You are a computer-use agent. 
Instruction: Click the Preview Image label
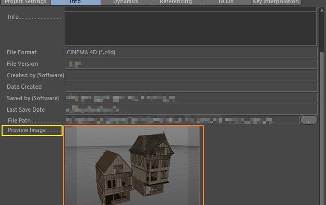pyautogui.click(x=27, y=130)
